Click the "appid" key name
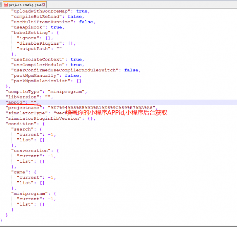Viewport: 237px width, 227px height. click(x=16, y=102)
